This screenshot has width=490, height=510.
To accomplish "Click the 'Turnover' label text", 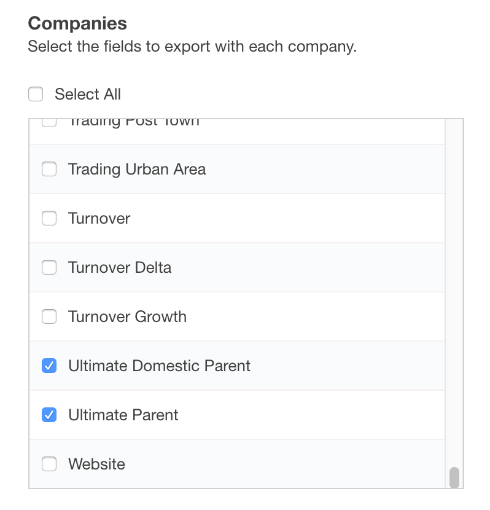I will (99, 218).
